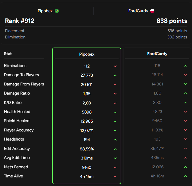Click Pipobex's green up arrow for Damage To Players
Screen dimensions: 192x186
click(x=115, y=75)
